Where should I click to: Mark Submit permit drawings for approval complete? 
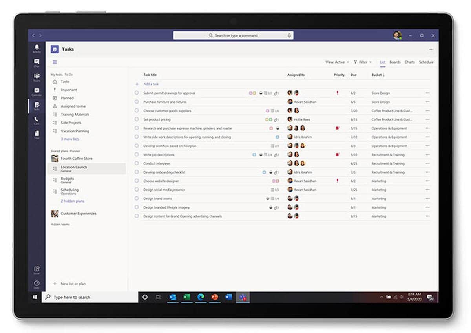[x=137, y=93]
